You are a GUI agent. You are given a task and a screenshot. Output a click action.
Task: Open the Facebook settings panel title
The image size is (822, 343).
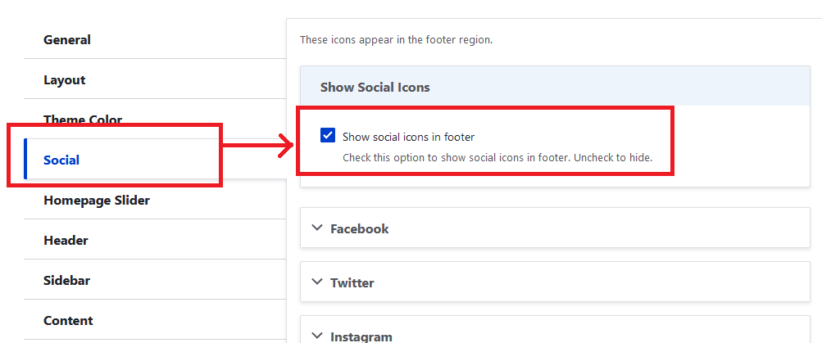pos(359,229)
